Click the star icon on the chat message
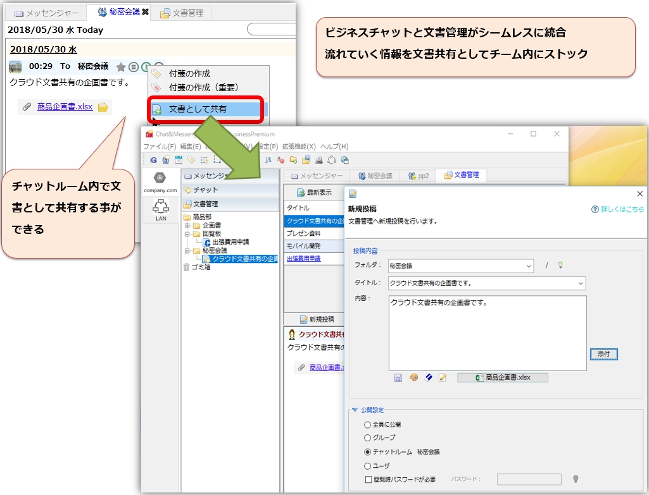The height and width of the screenshot is (495, 649). tap(121, 66)
